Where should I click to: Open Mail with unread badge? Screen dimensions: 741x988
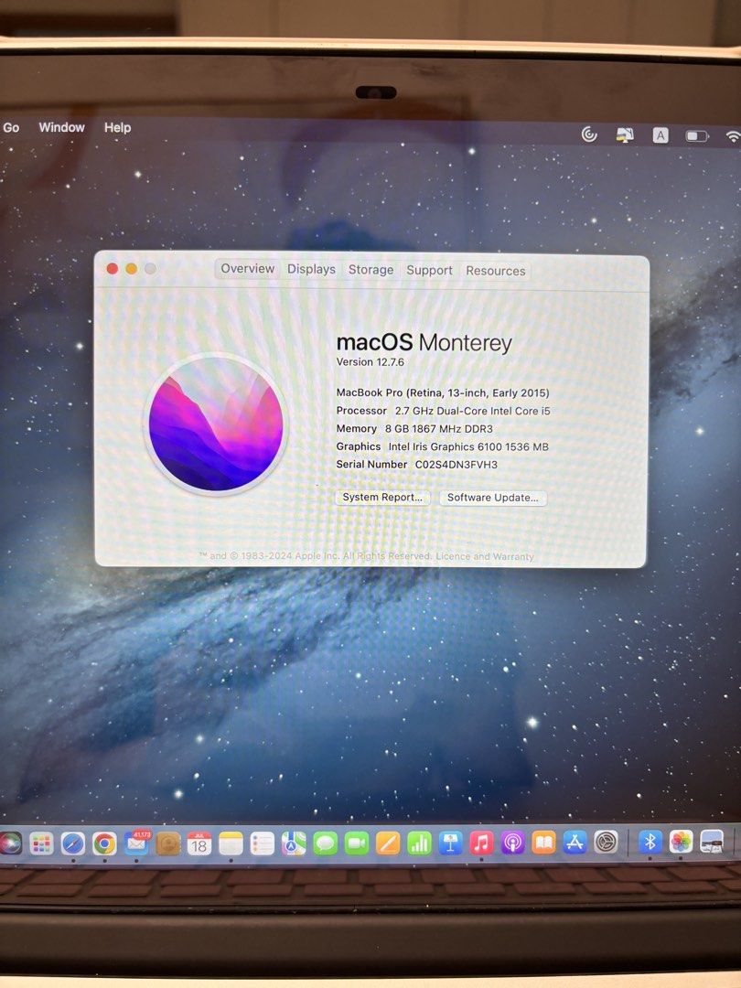[136, 843]
